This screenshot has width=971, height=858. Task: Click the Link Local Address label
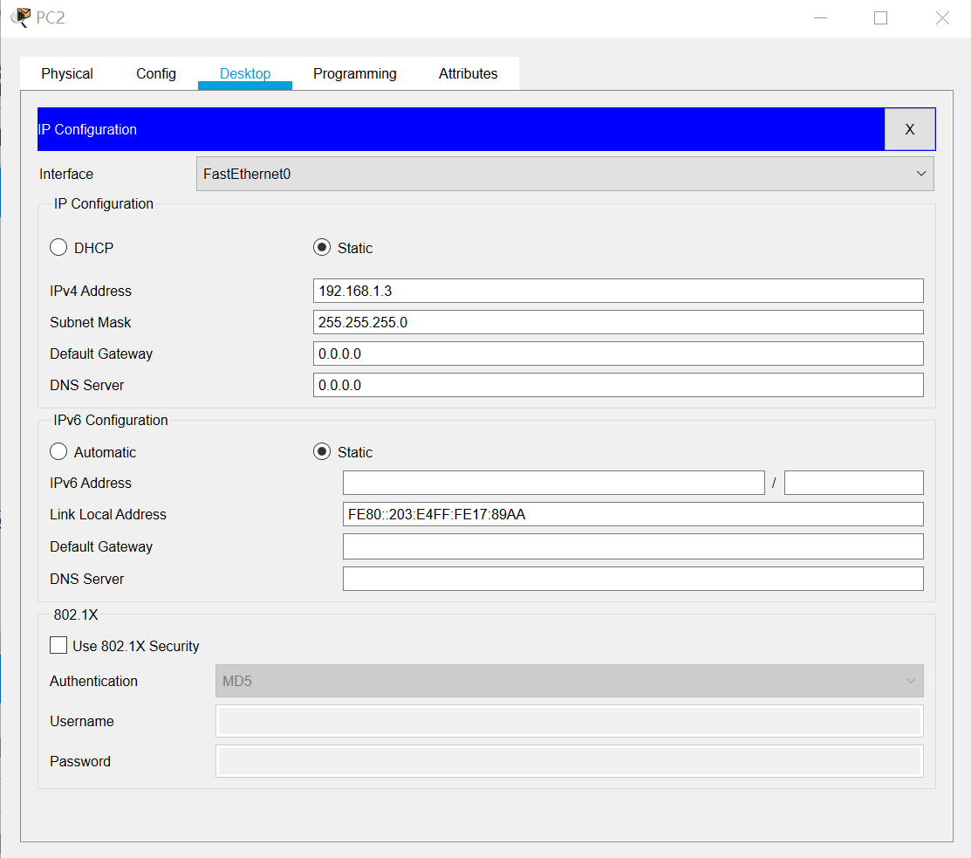point(108,515)
